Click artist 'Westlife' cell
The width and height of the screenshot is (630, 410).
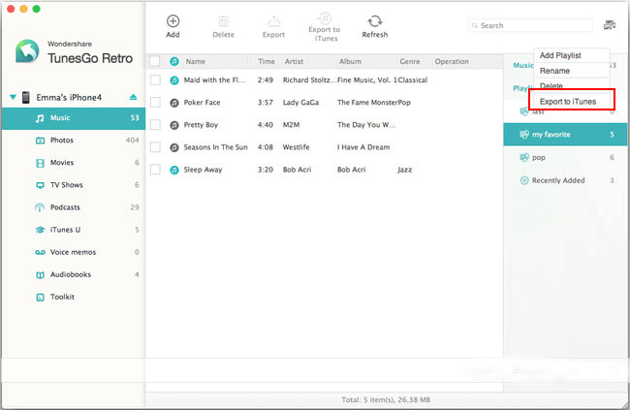[x=297, y=147]
